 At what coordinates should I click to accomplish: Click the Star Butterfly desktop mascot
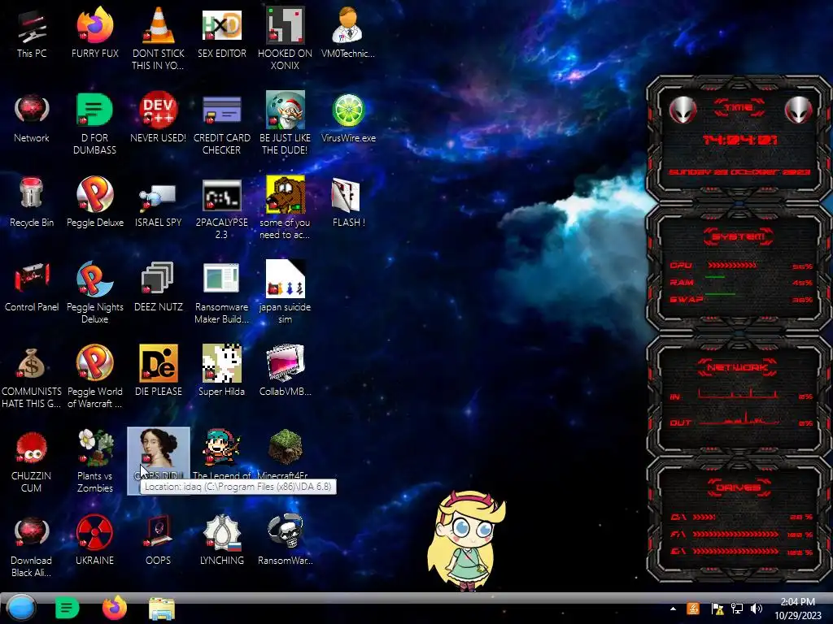(466, 540)
